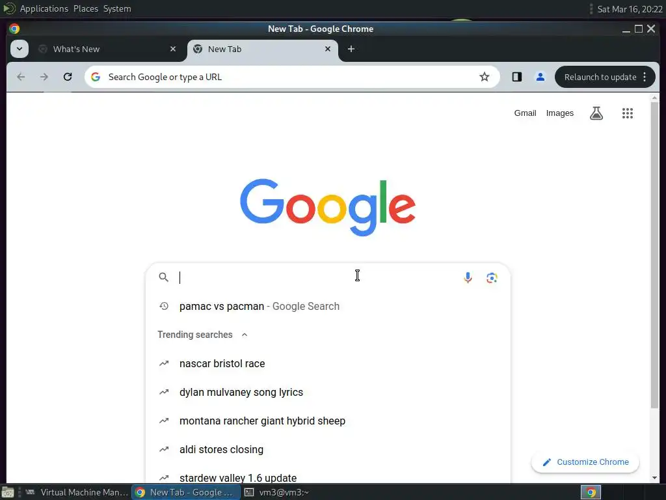Switch to the What's New tab
Image resolution: width=666 pixels, height=500 pixels.
coord(107,49)
